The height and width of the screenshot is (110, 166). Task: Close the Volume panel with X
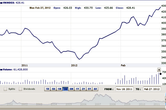pyautogui.click(x=159, y=70)
